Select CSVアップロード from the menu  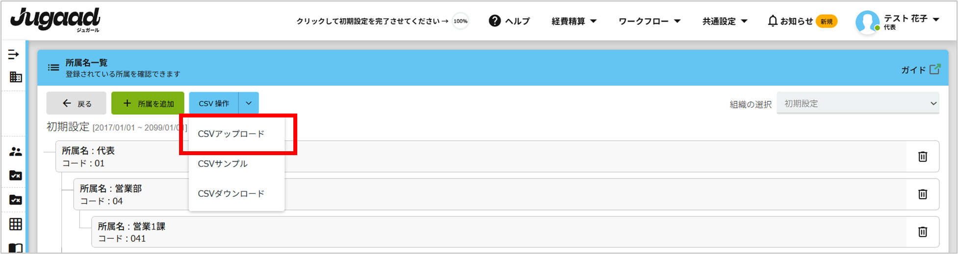tap(231, 134)
